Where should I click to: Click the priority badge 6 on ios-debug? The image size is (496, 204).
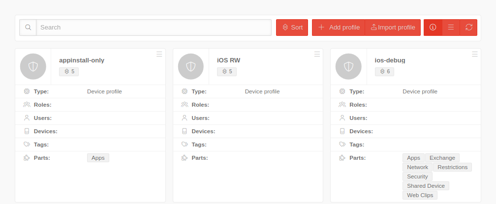[384, 72]
